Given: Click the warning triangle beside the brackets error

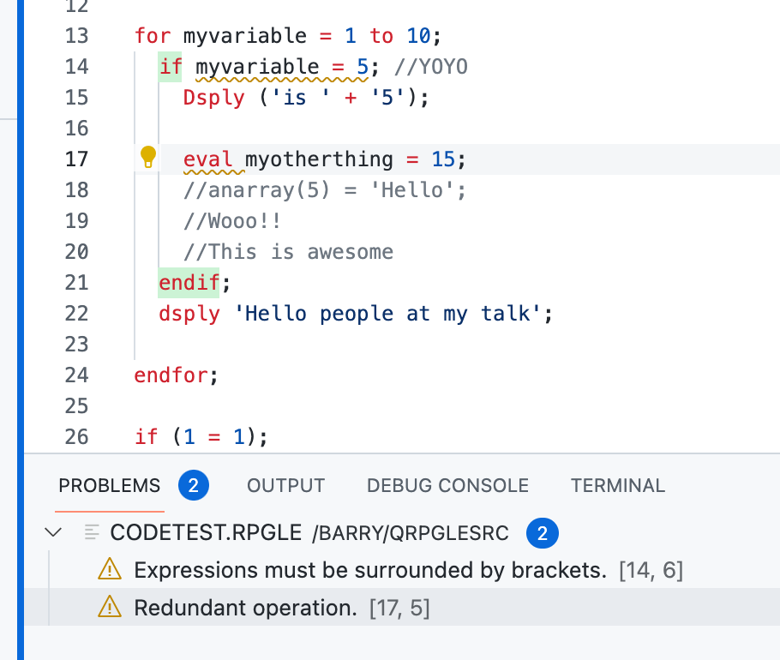Looking at the screenshot, I should point(110,569).
